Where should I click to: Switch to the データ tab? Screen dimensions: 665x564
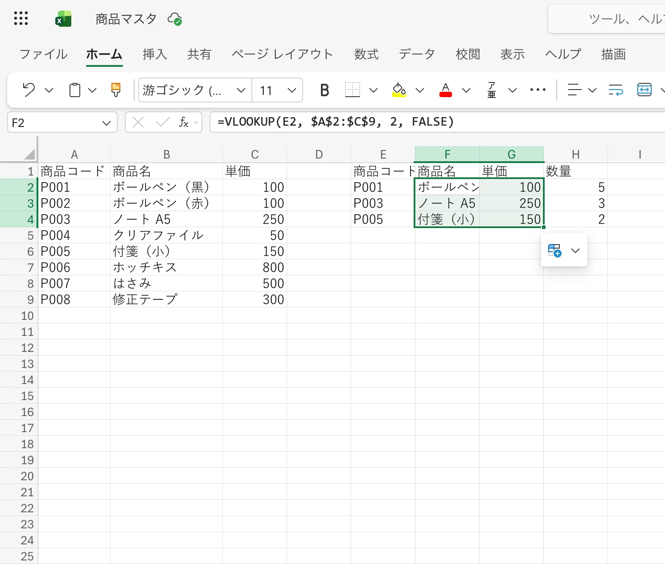pyautogui.click(x=417, y=54)
